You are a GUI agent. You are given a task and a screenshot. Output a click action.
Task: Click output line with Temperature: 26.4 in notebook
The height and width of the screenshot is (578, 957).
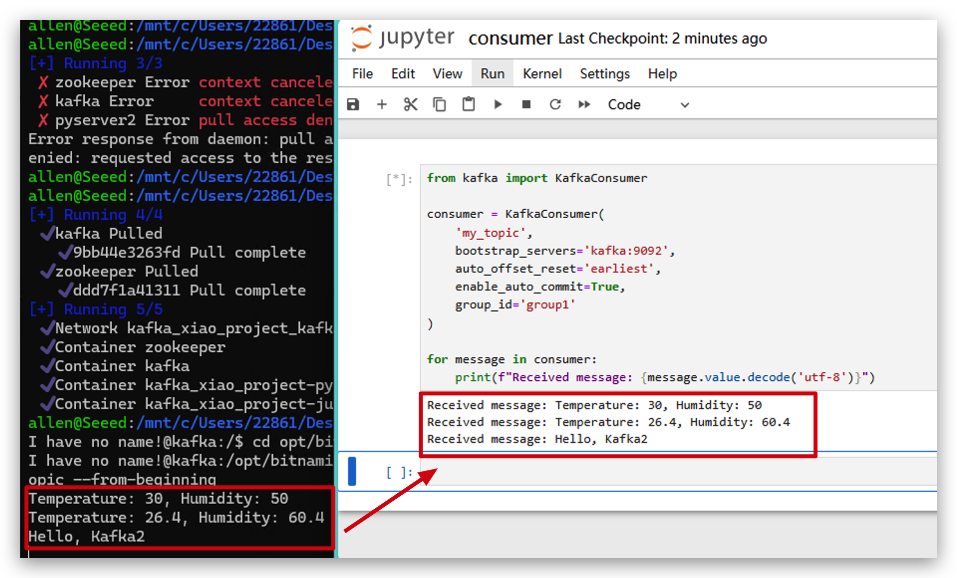click(608, 422)
